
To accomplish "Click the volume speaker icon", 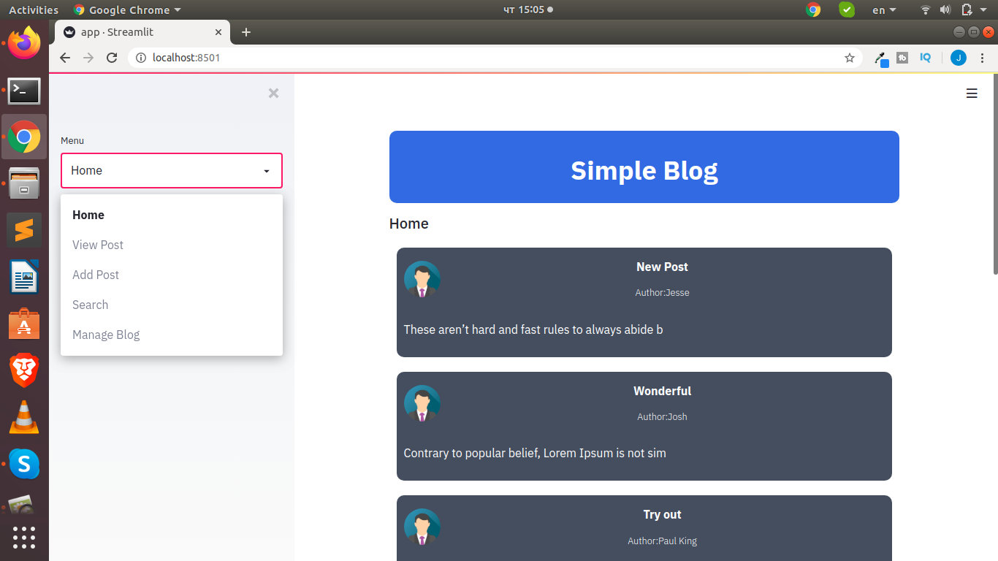I will [x=945, y=9].
